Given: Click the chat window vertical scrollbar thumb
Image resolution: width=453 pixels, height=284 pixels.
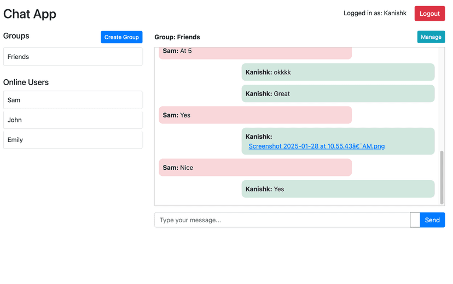Looking at the screenshot, I should [x=442, y=177].
